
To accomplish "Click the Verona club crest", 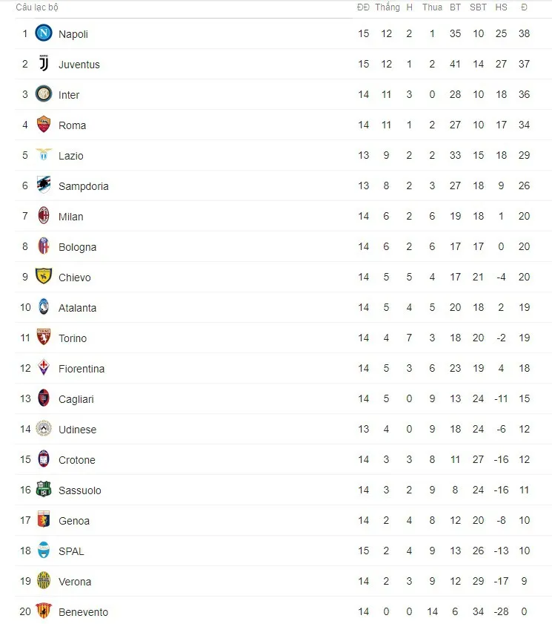I will (44, 581).
